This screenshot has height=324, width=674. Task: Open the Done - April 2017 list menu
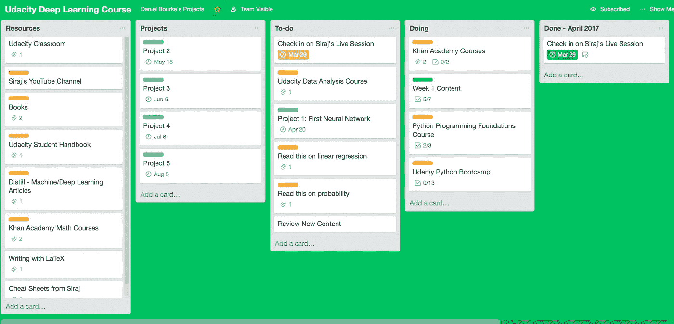pyautogui.click(x=661, y=28)
